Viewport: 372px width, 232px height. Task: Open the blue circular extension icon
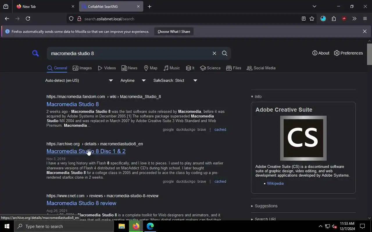323,19
